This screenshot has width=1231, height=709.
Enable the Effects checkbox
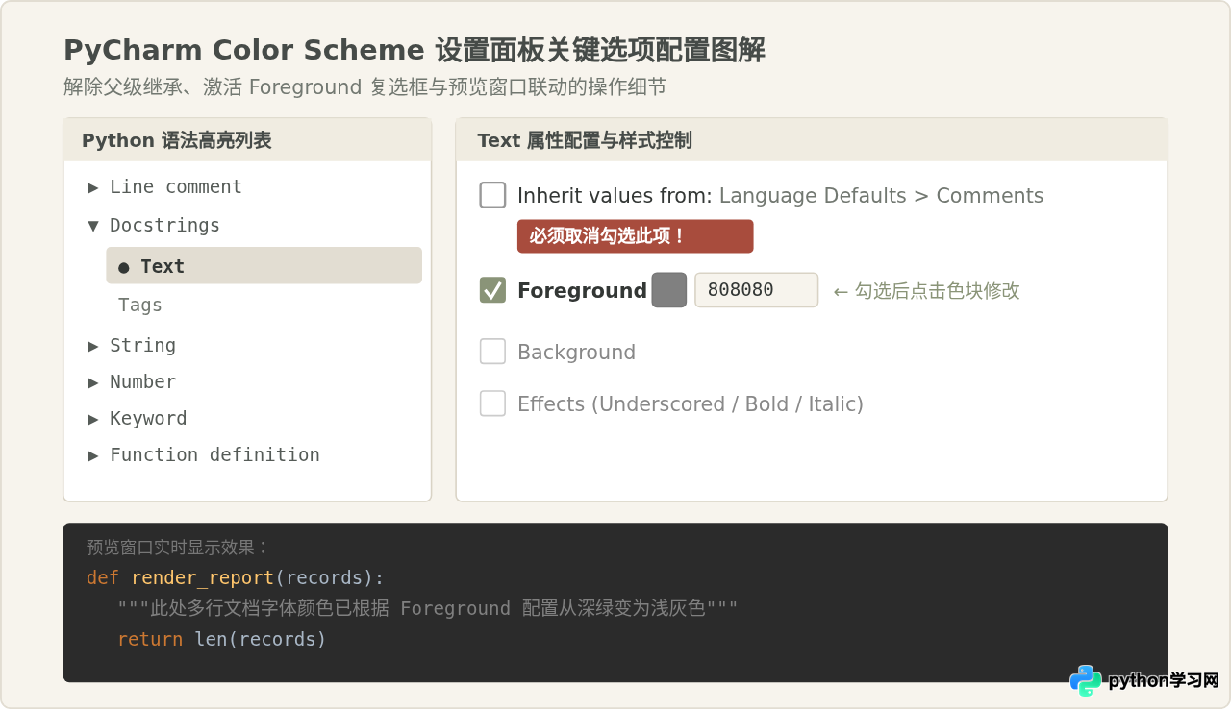[492, 403]
